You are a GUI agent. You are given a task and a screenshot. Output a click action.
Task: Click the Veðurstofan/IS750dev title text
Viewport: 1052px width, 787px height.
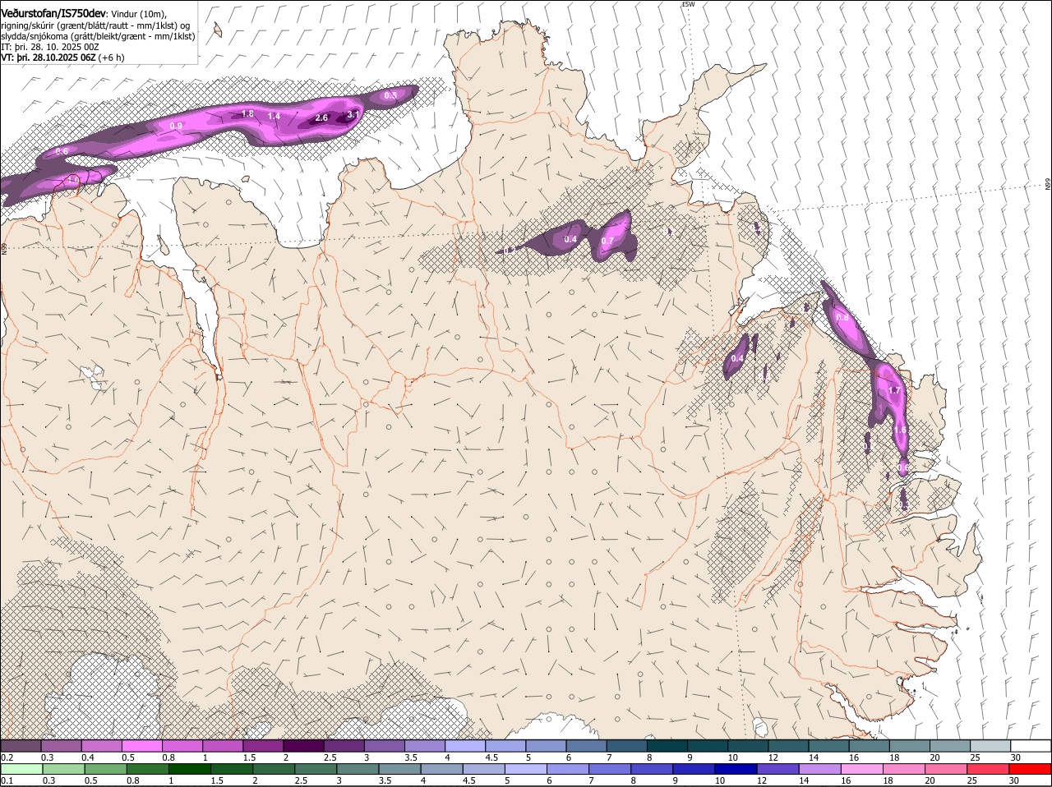click(53, 13)
